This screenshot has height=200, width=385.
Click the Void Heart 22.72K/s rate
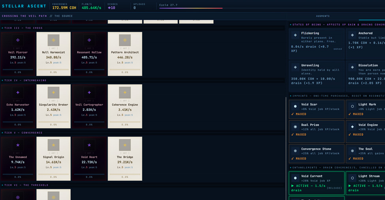pyautogui.click(x=89, y=162)
